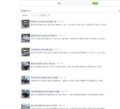Click snippet text under 분당썬팅 스파크 result
This screenshot has width=120, height=109.
pyautogui.click(x=69, y=25)
